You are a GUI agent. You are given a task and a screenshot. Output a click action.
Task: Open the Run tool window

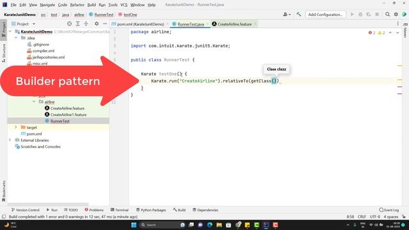pyautogui.click(x=52, y=210)
